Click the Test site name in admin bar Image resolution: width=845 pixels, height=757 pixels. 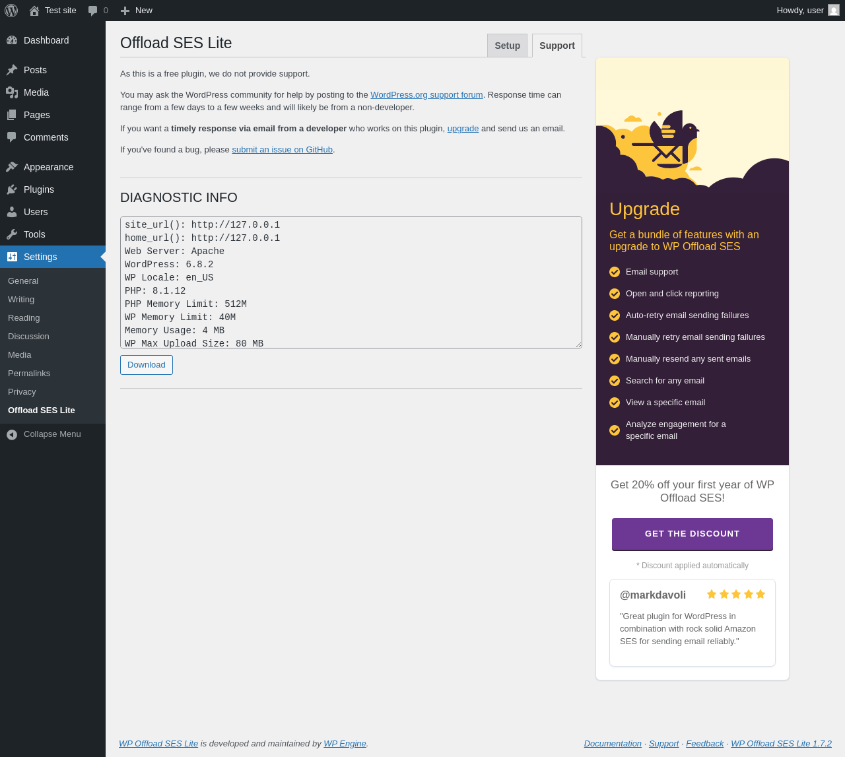(61, 11)
